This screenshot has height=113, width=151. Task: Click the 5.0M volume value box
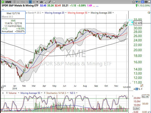point(136,108)
